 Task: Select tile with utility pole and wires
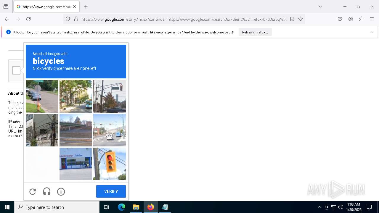click(42, 130)
